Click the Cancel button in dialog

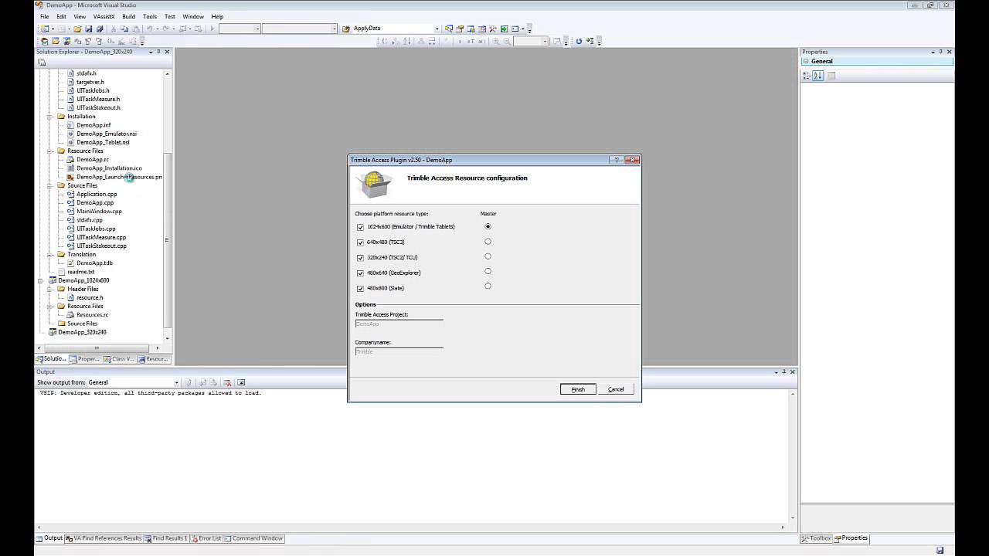tap(616, 389)
